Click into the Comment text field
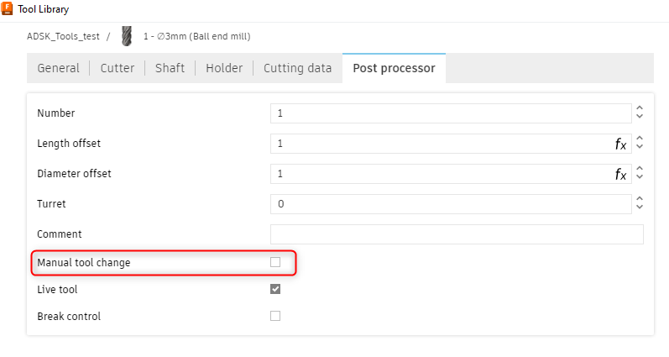The width and height of the screenshot is (669, 357). (457, 234)
